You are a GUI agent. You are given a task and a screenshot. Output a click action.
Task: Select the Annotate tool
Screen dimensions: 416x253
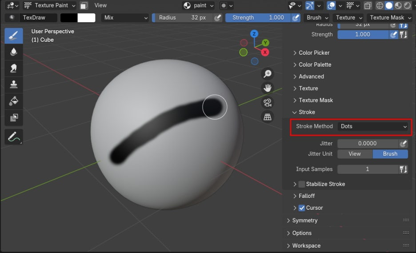(x=13, y=137)
